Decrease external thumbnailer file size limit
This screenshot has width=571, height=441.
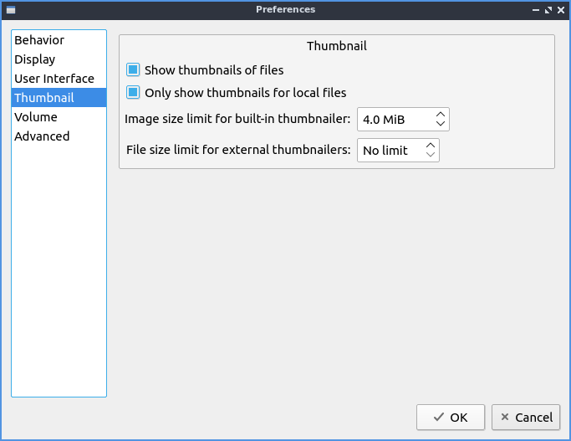tap(430, 156)
